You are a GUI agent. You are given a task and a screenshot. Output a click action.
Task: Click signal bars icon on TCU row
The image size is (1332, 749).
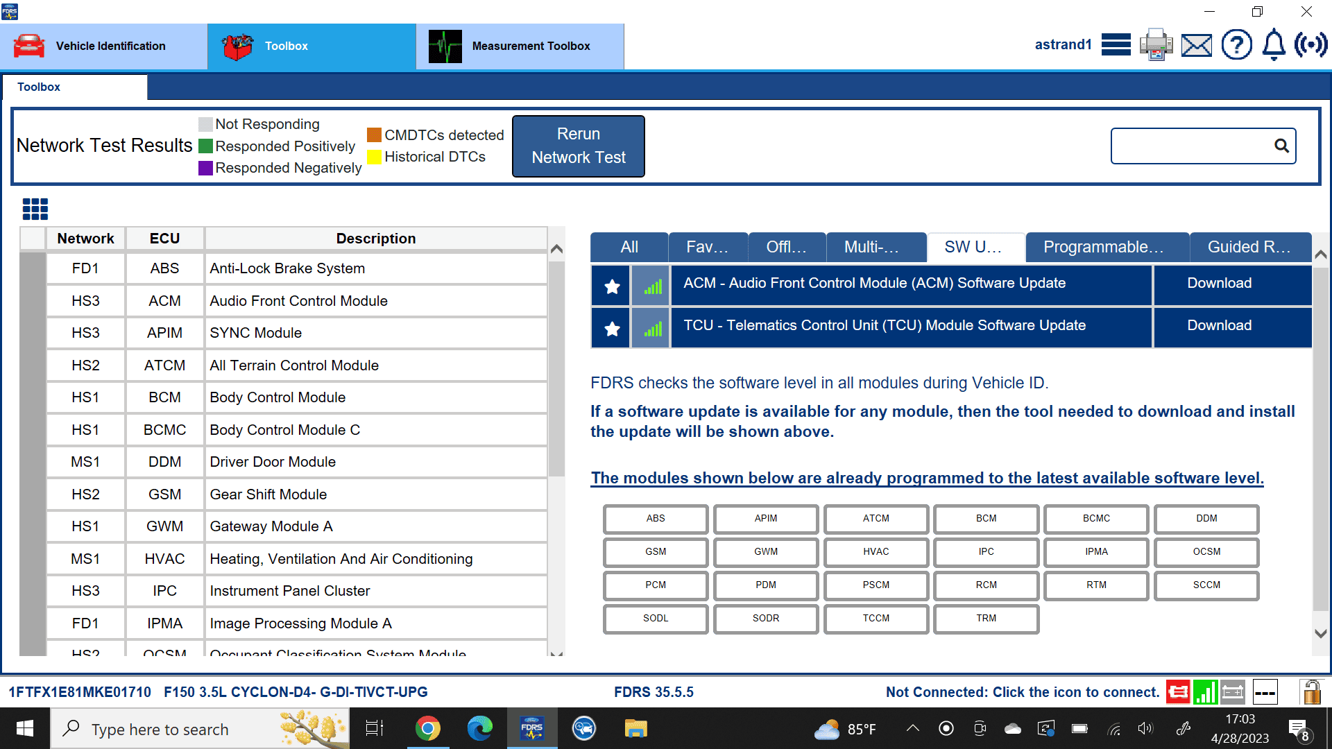click(x=651, y=329)
